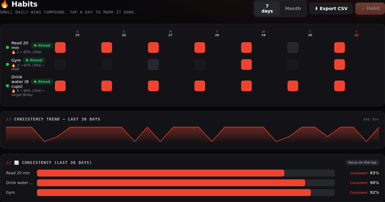Viewport: 385px width, 202px height.
Task: Add a new habit with + Habit
Action: click(x=370, y=8)
